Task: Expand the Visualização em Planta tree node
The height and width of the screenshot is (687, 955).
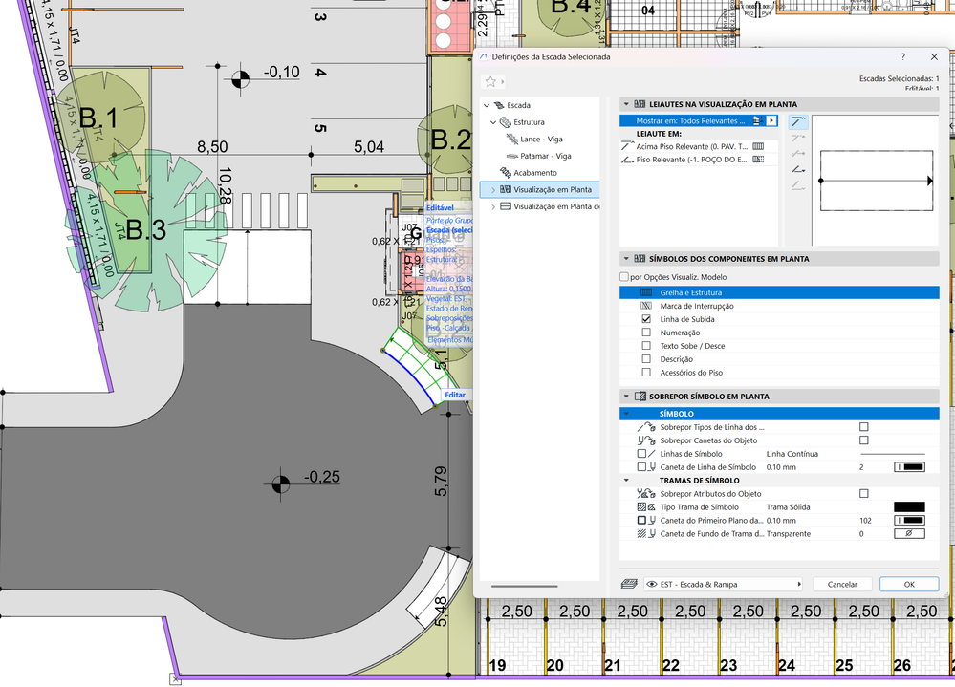Action: click(493, 190)
